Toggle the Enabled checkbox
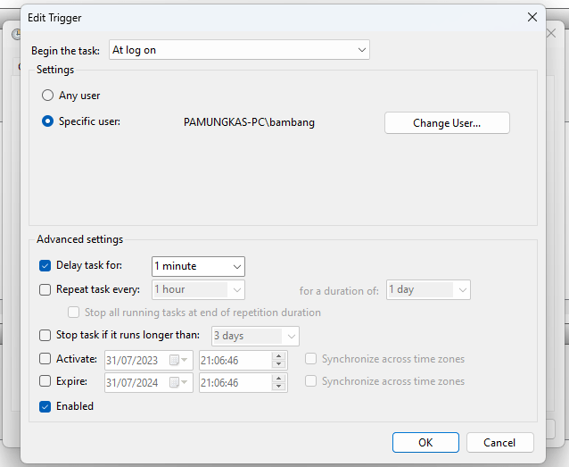 coord(45,406)
